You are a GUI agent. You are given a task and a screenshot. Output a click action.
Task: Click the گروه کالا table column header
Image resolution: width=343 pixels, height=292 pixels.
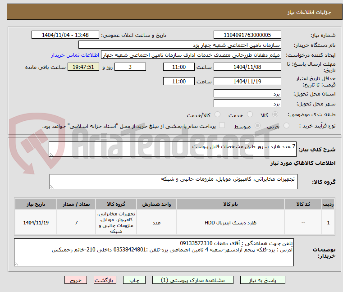tap(116, 204)
